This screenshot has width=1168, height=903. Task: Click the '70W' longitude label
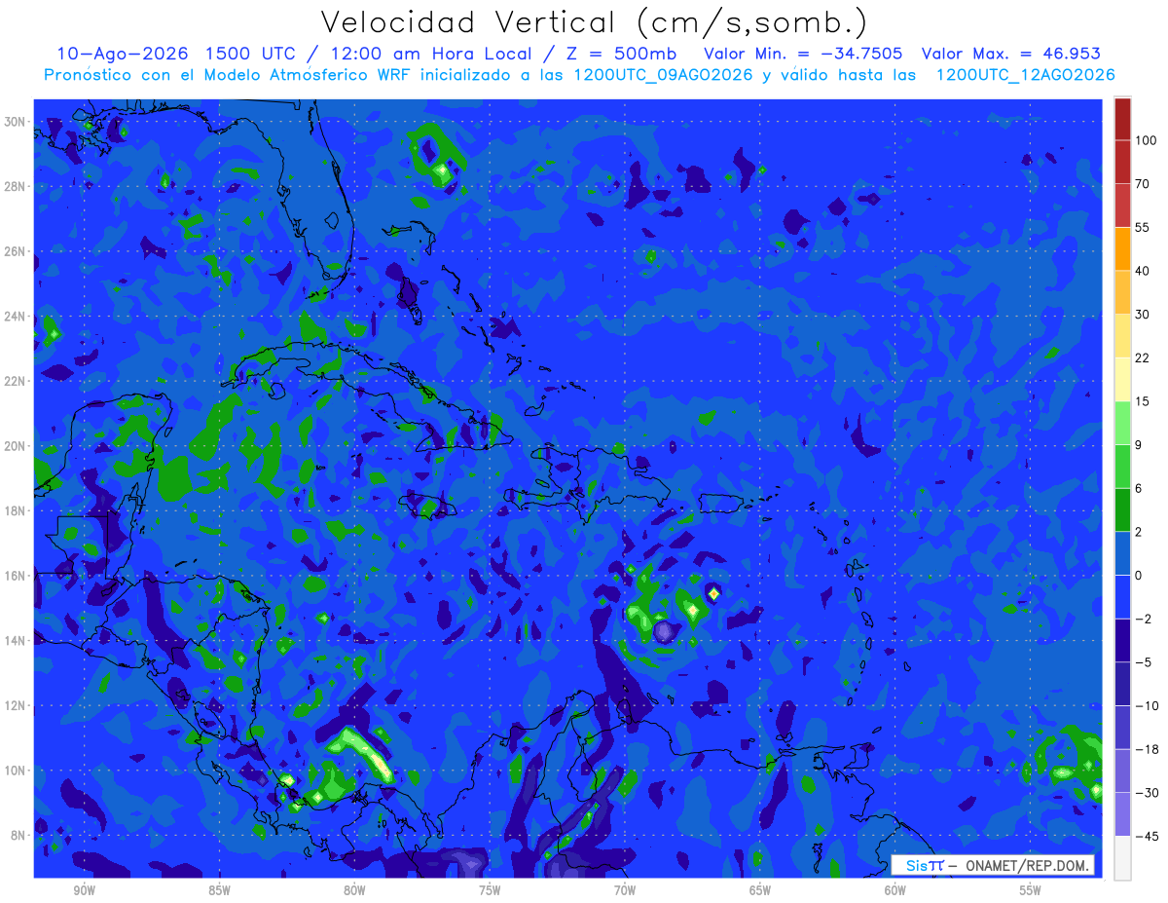(625, 890)
